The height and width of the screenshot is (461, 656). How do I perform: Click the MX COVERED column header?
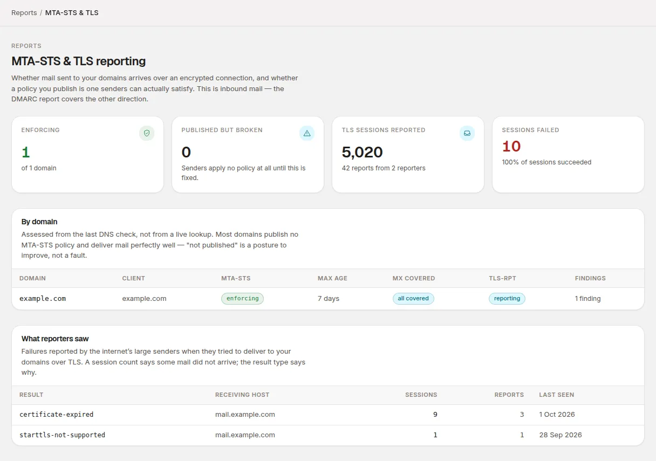[x=414, y=278]
